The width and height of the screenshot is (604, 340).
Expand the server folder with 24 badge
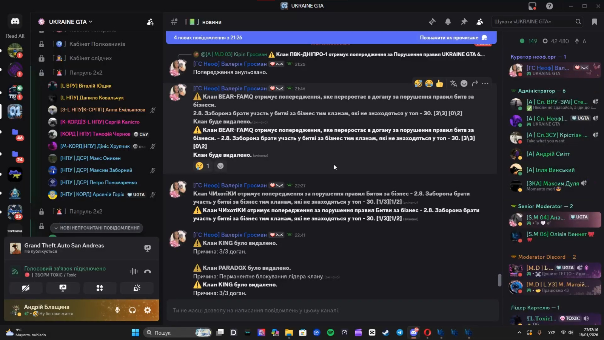click(x=15, y=155)
